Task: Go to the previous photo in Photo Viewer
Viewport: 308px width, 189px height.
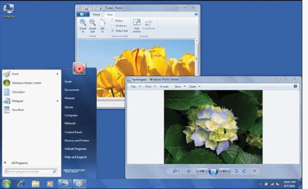Action: 202,171
